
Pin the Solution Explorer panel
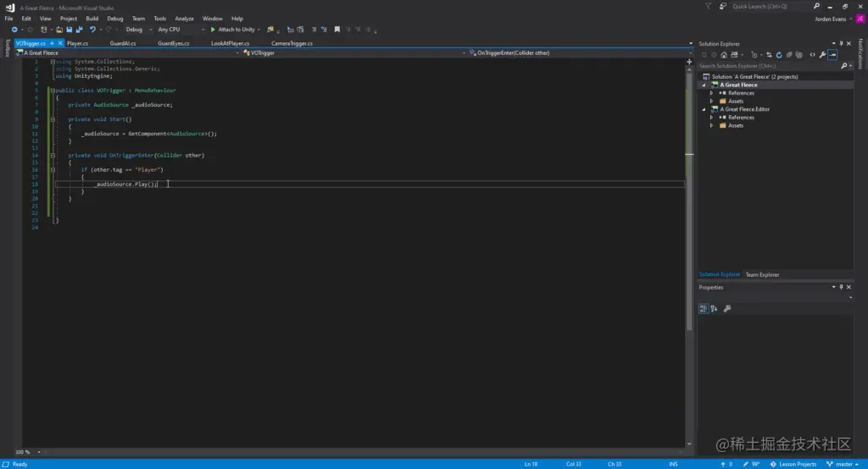842,44
